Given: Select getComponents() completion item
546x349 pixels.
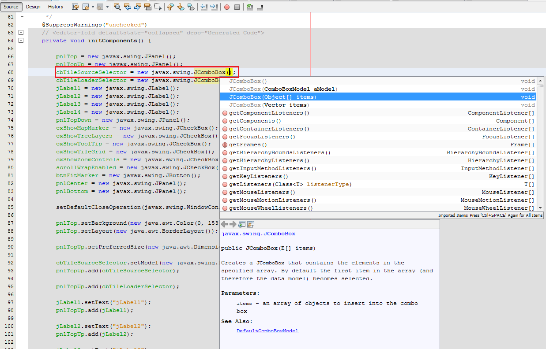Looking at the screenshot, I should [378, 121].
